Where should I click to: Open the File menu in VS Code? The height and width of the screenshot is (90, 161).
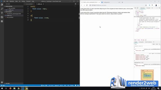coord(4,1)
